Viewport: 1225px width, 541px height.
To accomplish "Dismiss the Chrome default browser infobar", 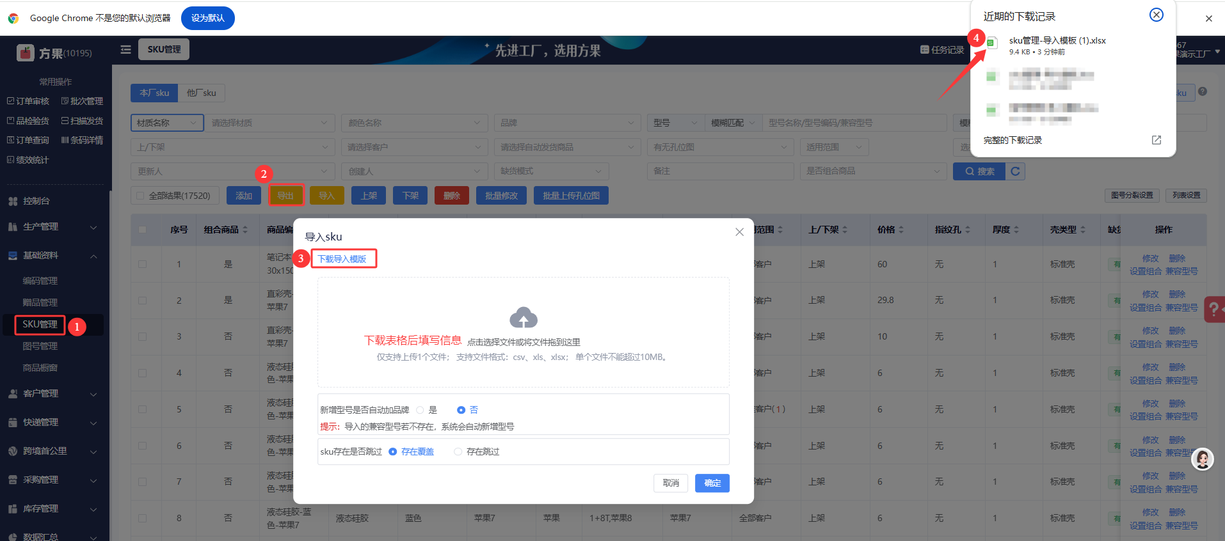I will pyautogui.click(x=1209, y=19).
